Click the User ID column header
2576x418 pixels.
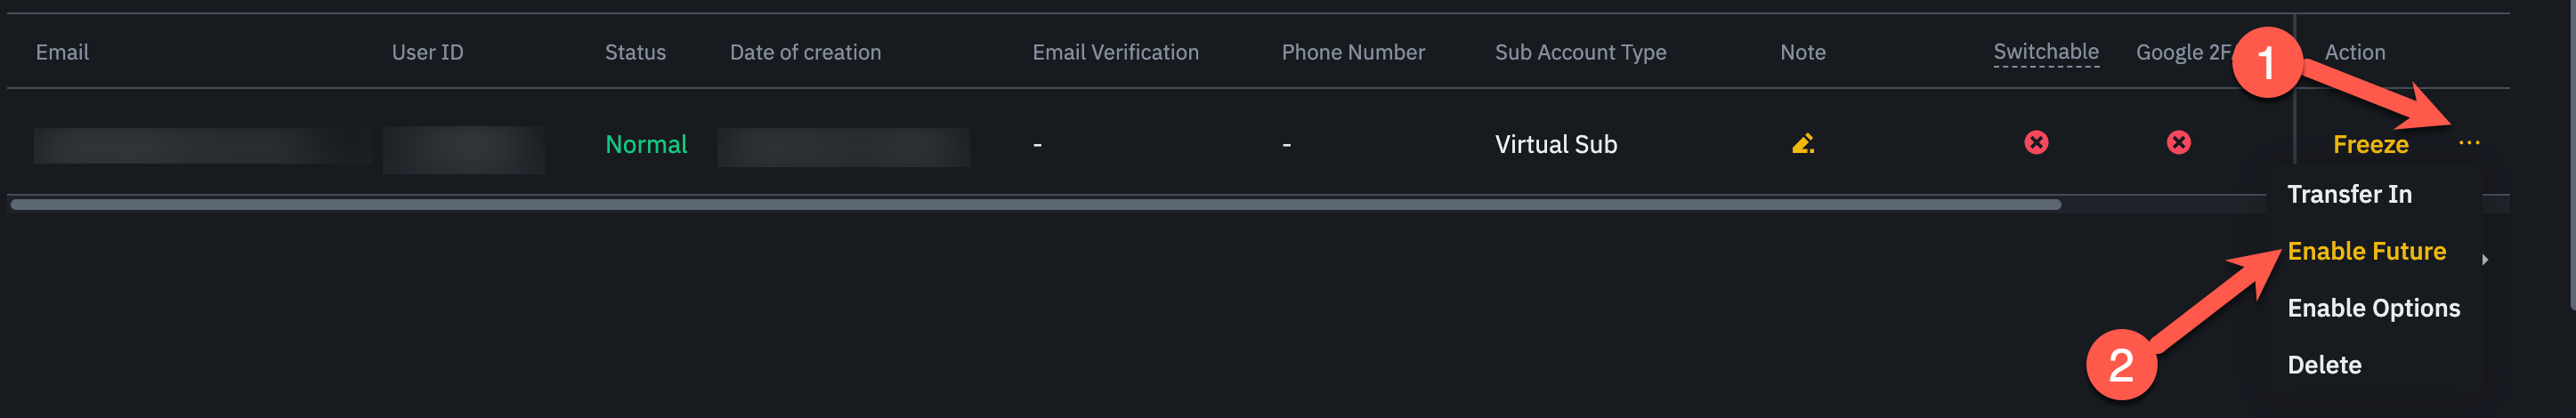click(x=427, y=52)
